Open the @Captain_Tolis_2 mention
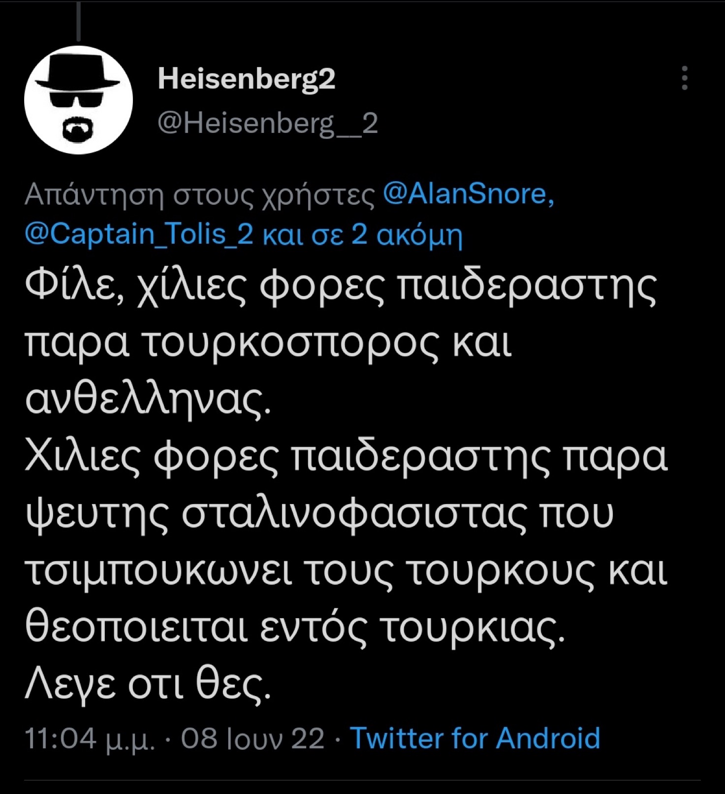Image resolution: width=725 pixels, height=794 pixels. click(x=139, y=234)
